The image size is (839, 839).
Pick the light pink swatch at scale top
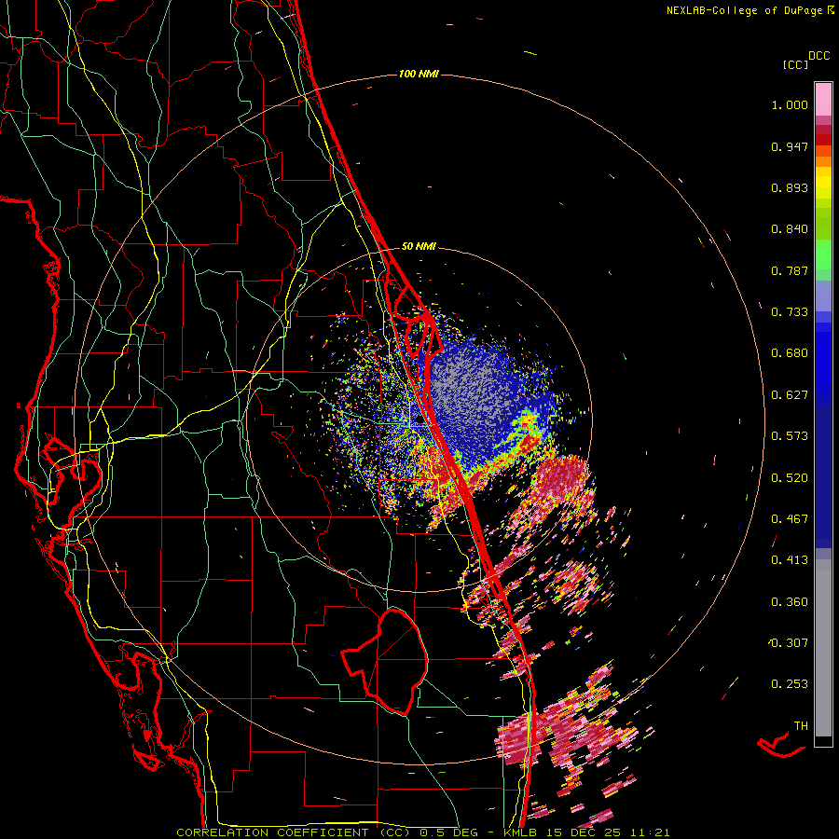(x=823, y=99)
